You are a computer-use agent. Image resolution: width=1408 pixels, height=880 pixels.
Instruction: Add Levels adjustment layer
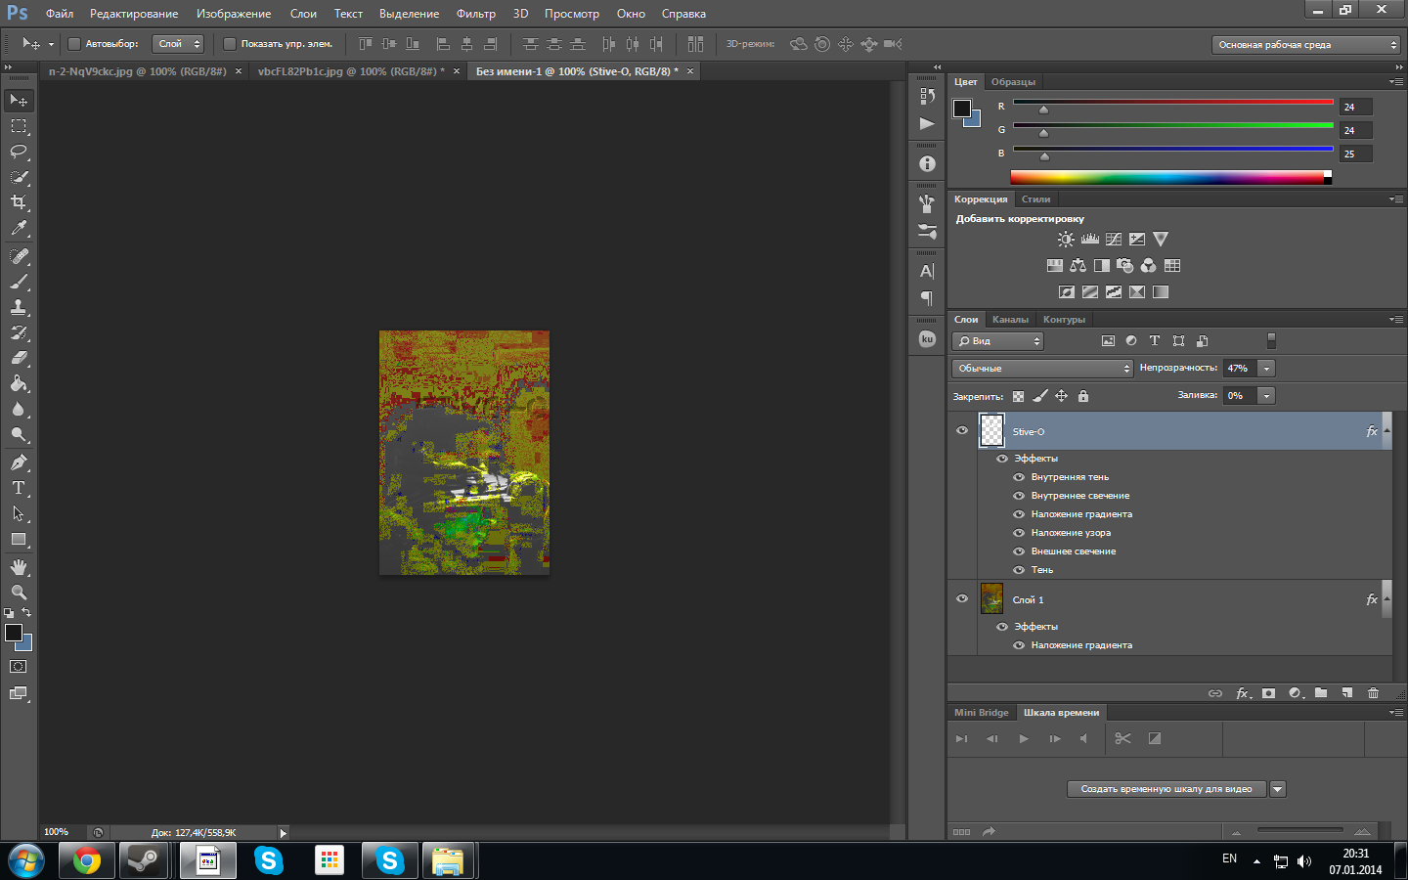click(x=1089, y=239)
